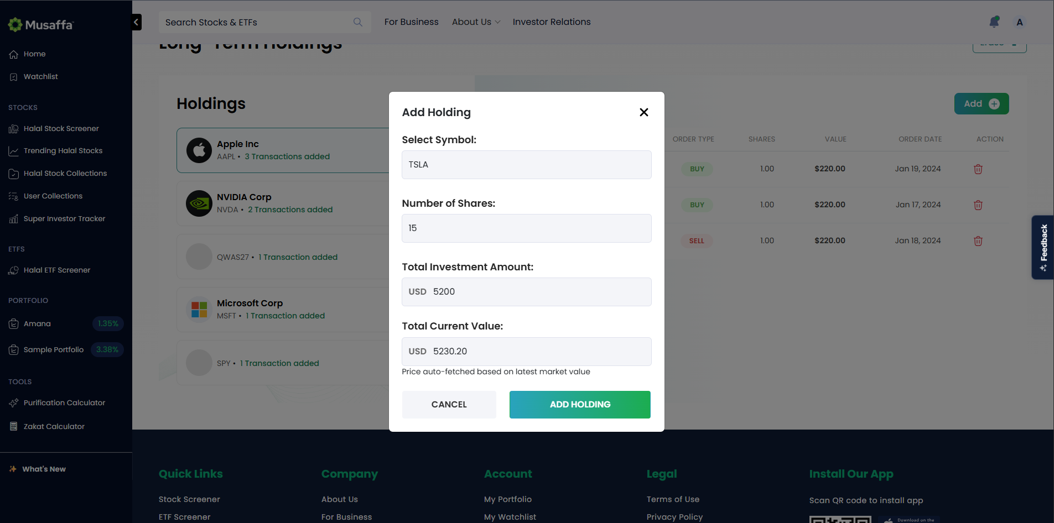1054x523 pixels.
Task: Select the Microsoft Corp holding card
Action: [283, 310]
